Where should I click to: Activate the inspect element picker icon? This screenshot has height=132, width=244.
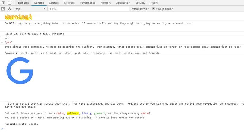click(3, 3)
